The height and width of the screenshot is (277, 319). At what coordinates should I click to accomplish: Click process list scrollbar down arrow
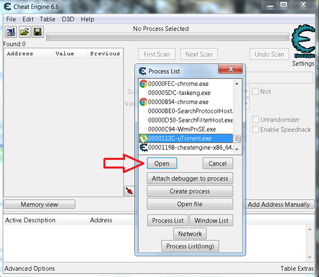coord(237,150)
